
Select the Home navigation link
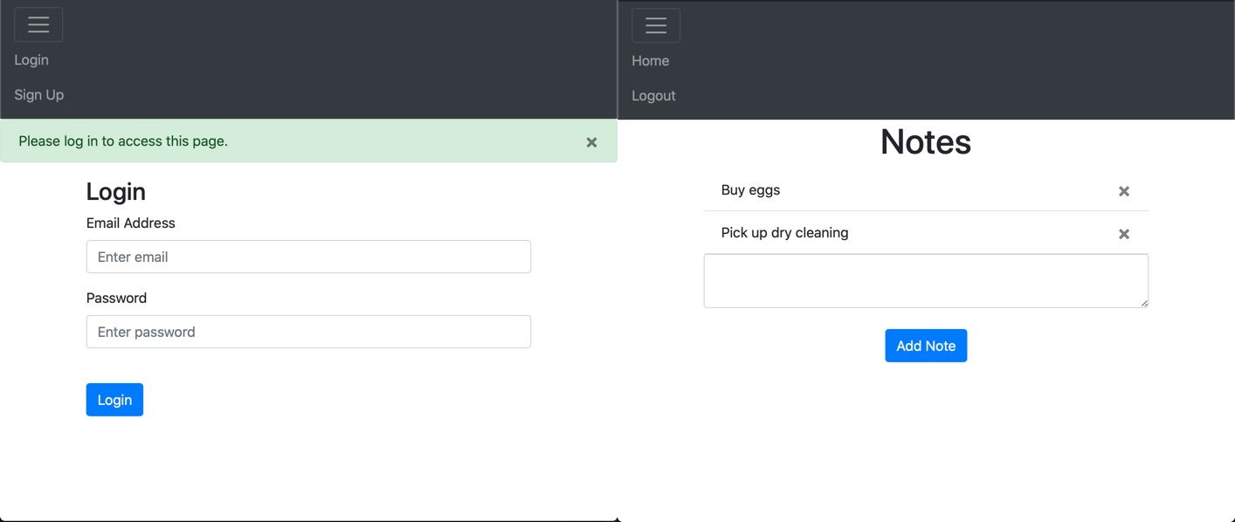tap(651, 61)
